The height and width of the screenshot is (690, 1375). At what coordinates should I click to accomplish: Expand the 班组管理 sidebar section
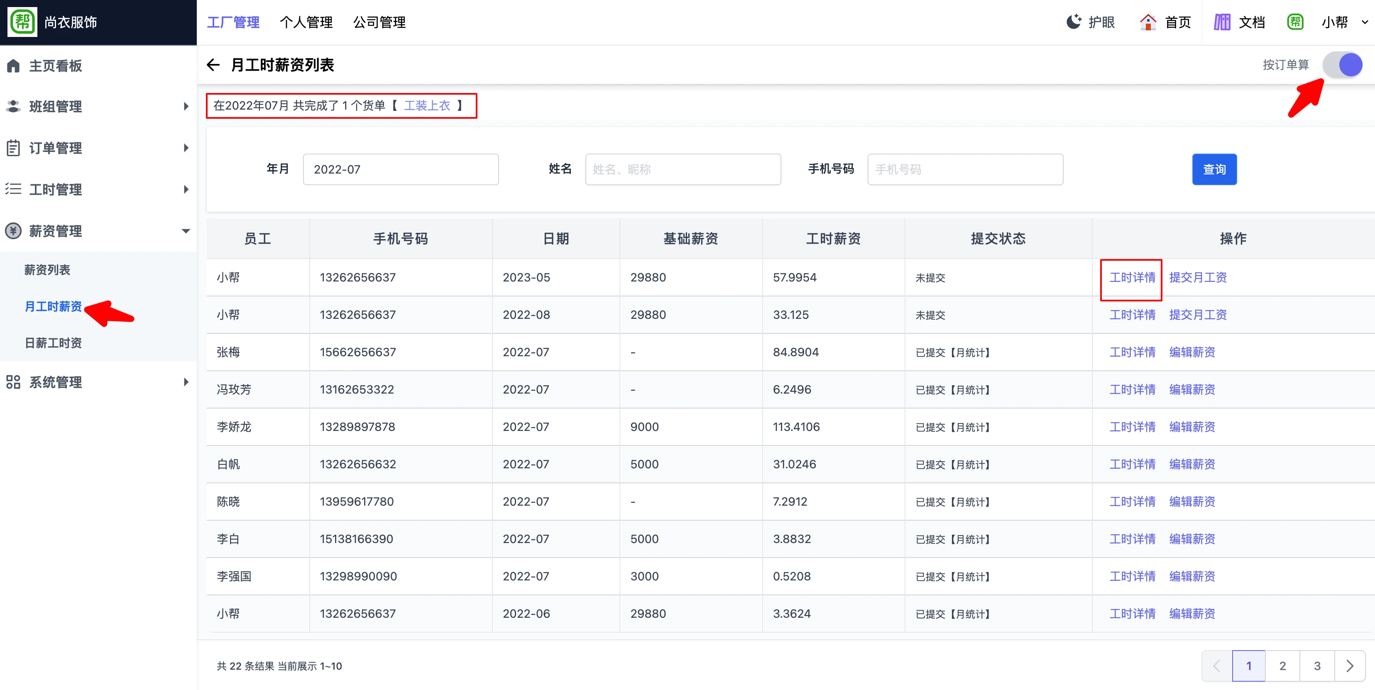[x=186, y=106]
